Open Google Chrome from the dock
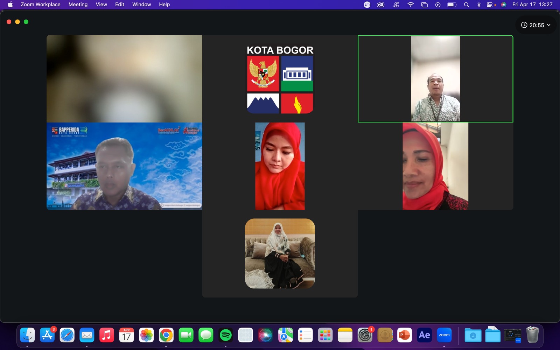Screen dimensions: 560x350 pos(166,335)
